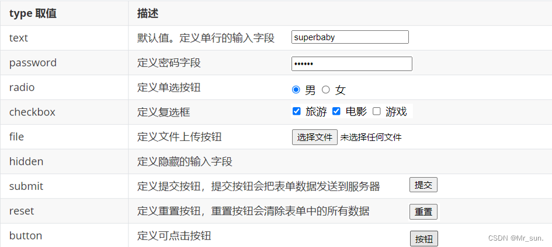Select the 男 radio button
The image size is (552, 247).
(296, 90)
